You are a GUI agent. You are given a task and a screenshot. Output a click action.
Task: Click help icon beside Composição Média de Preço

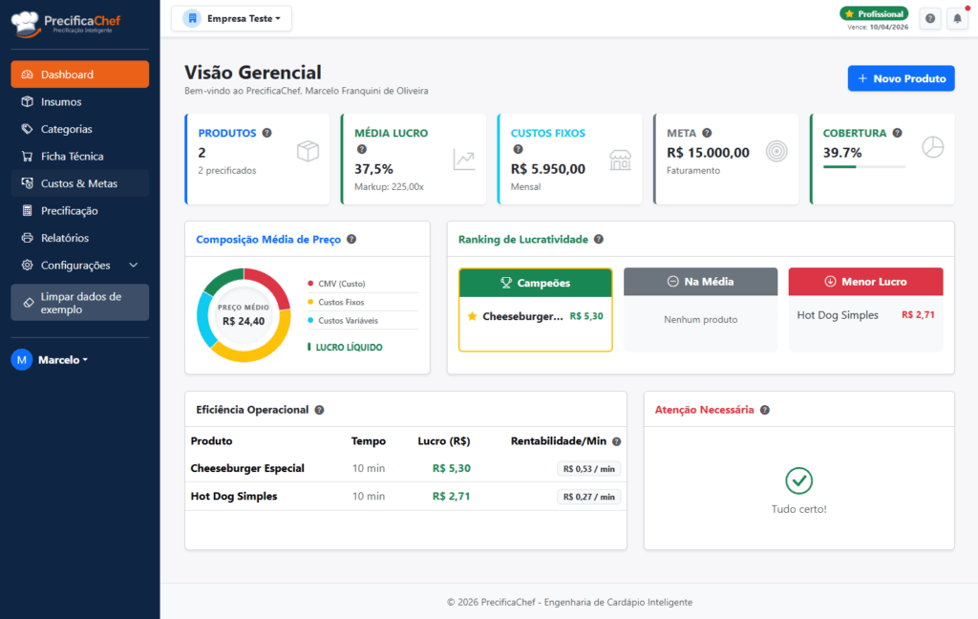[351, 239]
